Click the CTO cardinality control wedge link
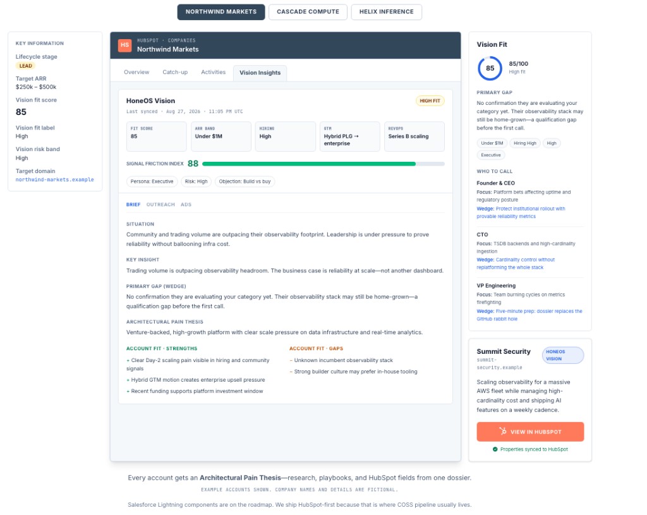Image resolution: width=647 pixels, height=515 pixels. [x=516, y=264]
